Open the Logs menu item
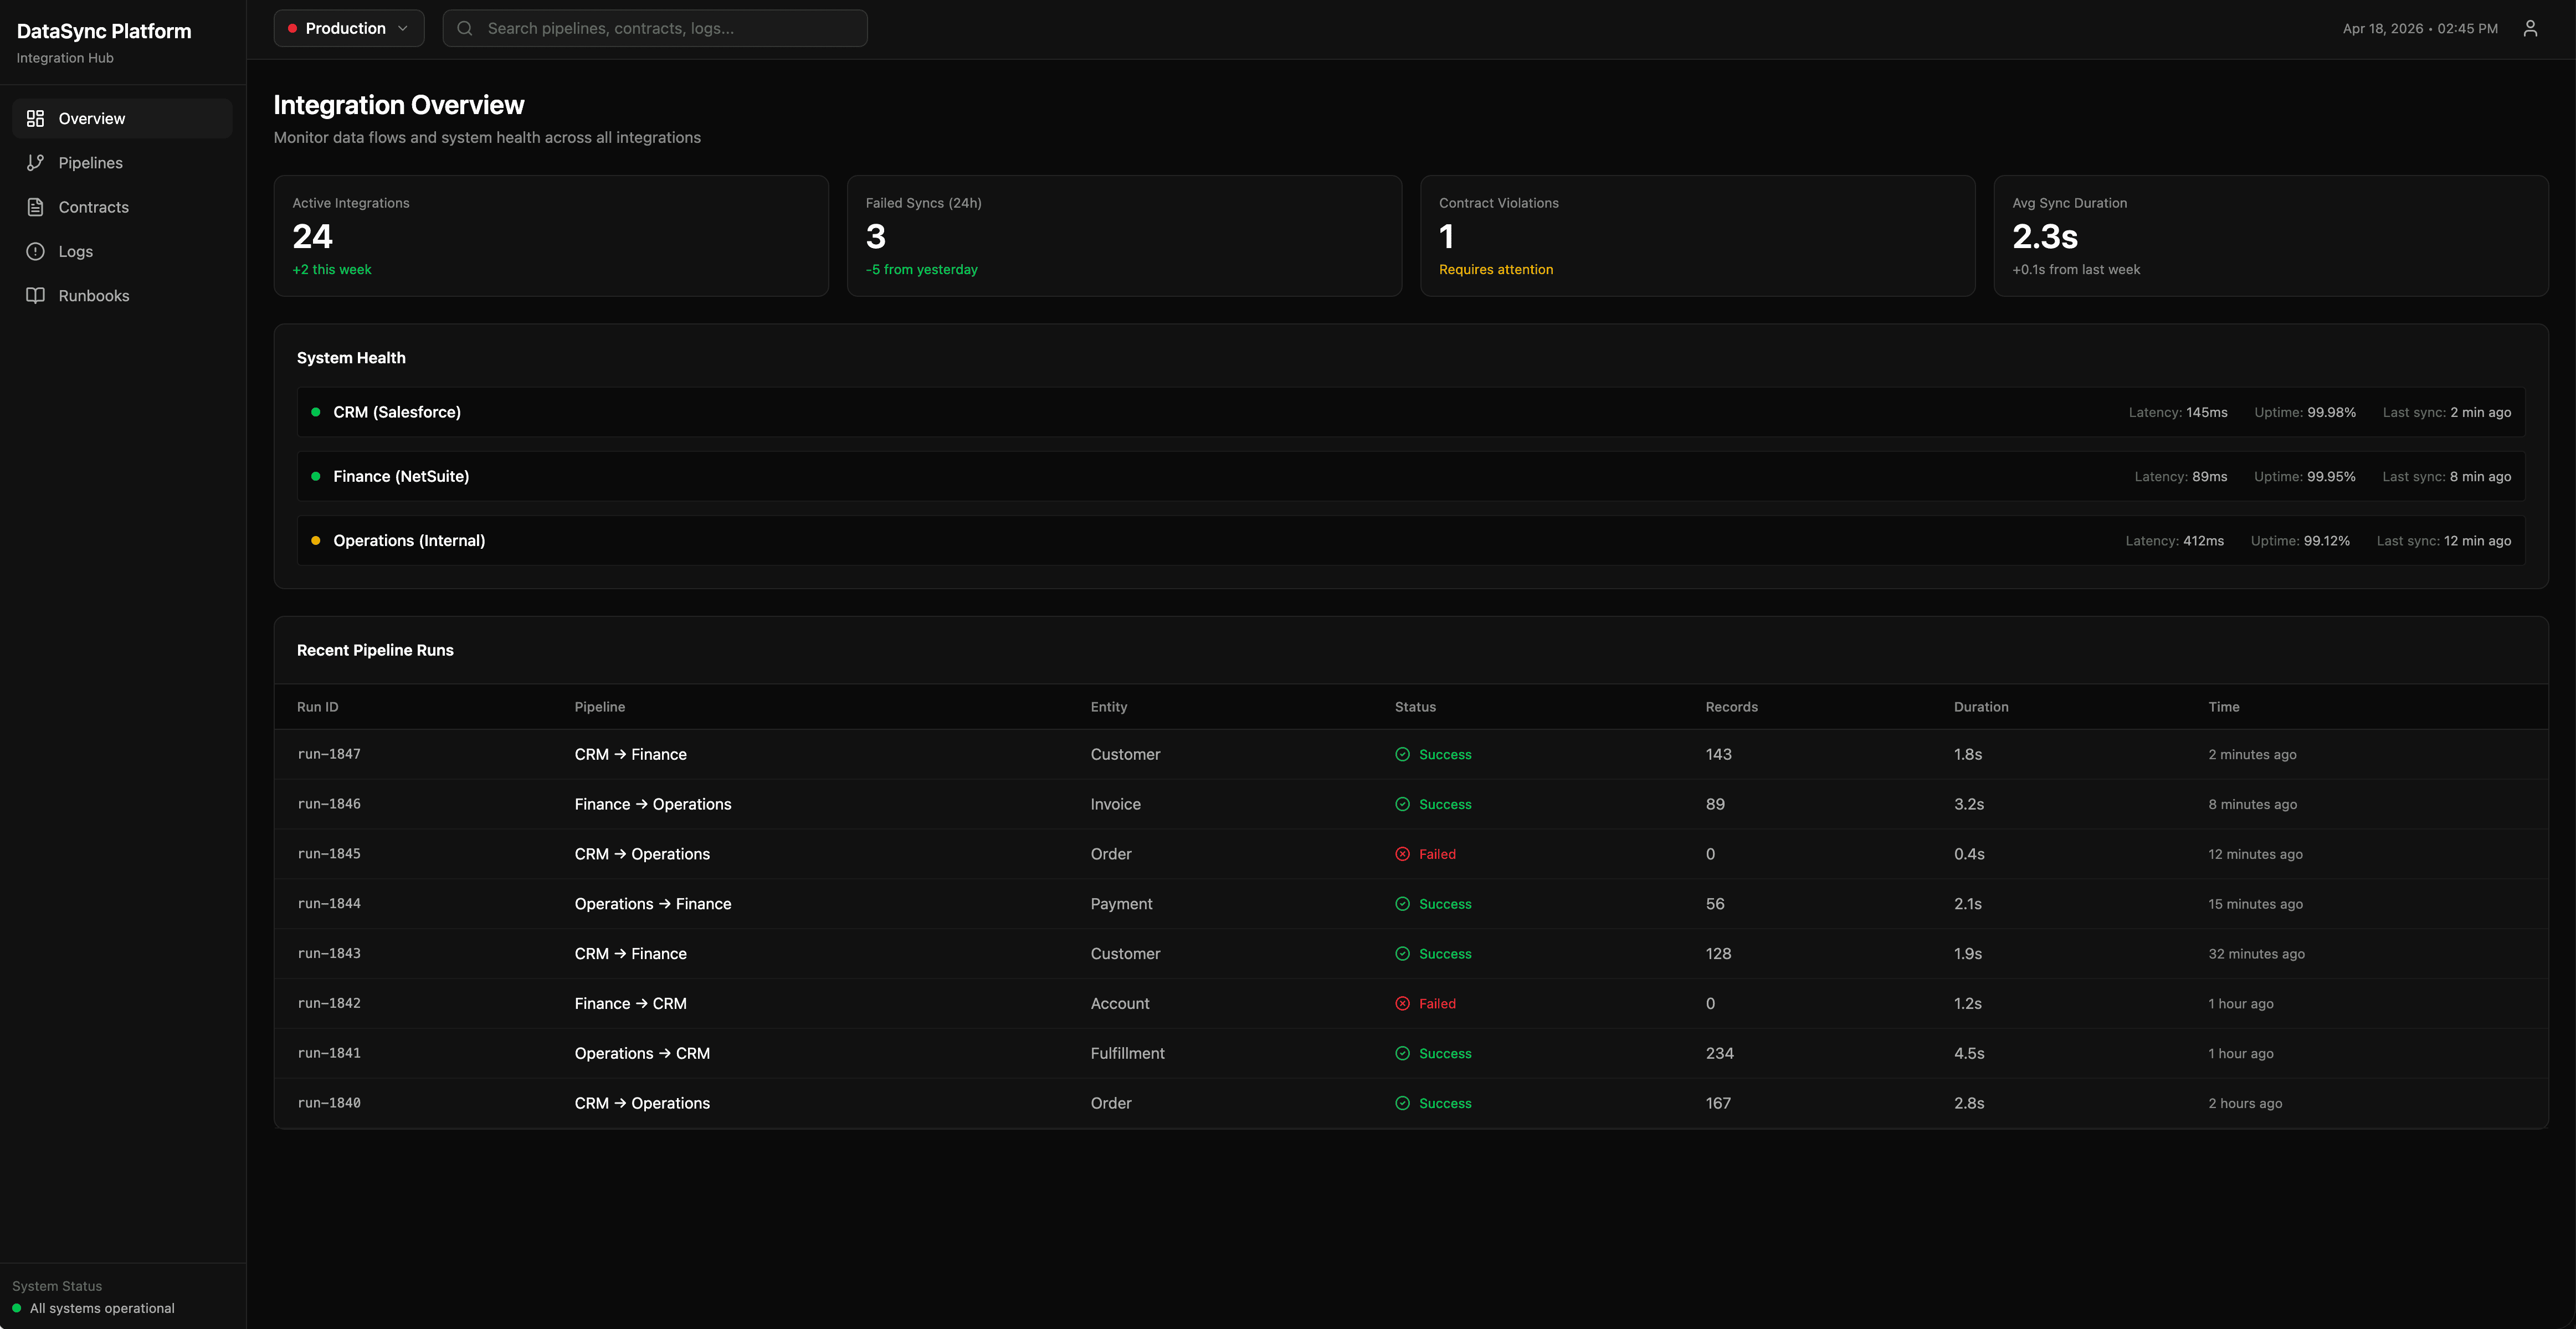 point(122,251)
